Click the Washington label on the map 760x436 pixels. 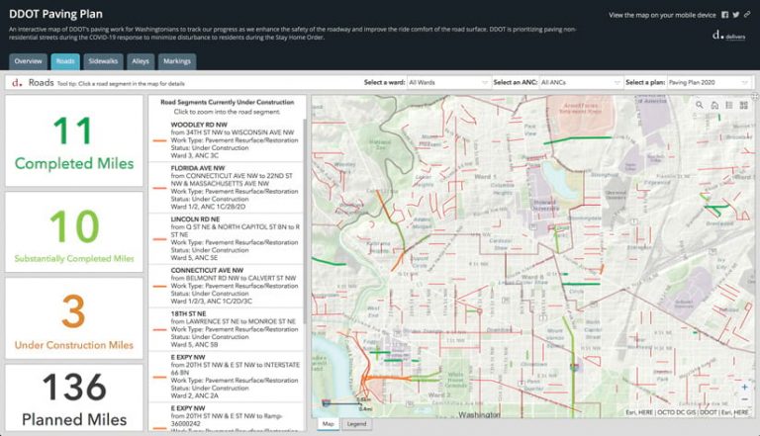click(x=479, y=414)
